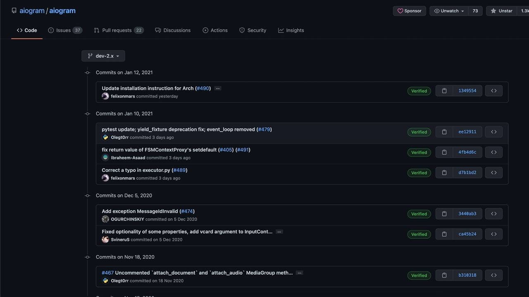Open commit hash 4fb4d6c
Image resolution: width=529 pixels, height=297 pixels.
pos(467,152)
